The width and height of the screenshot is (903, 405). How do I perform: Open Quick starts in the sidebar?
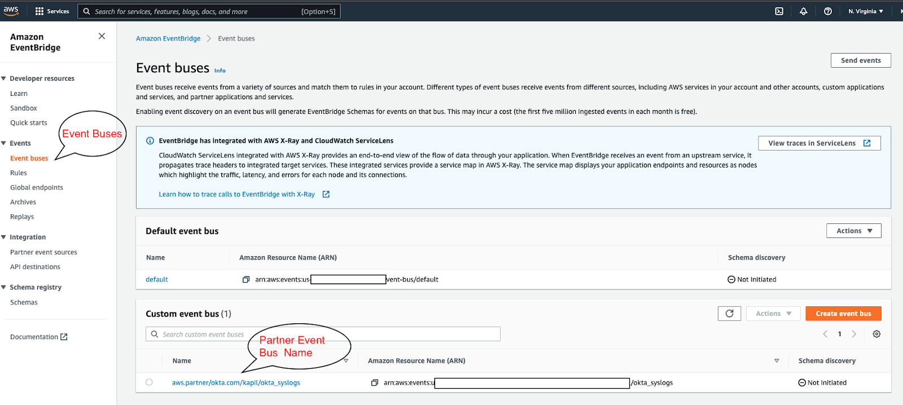[29, 123]
